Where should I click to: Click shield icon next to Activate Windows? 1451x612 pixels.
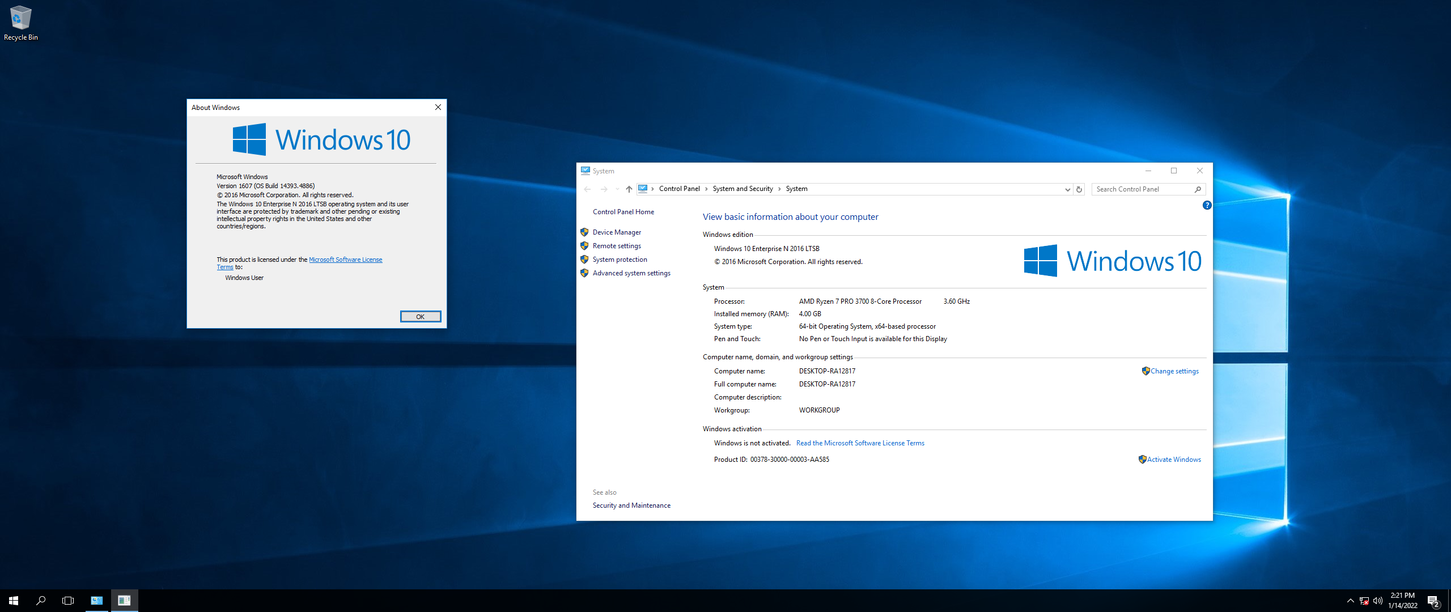point(1142,460)
